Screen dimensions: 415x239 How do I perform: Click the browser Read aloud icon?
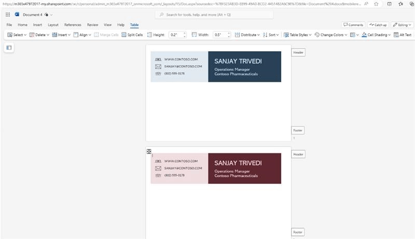(x=366, y=4)
